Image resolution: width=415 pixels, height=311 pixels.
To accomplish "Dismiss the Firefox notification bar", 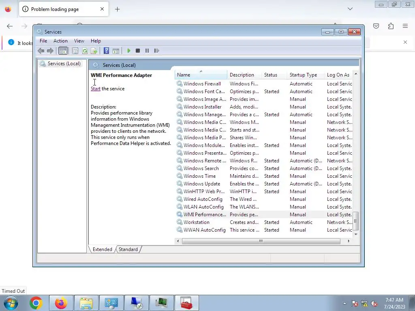I will click(405, 42).
